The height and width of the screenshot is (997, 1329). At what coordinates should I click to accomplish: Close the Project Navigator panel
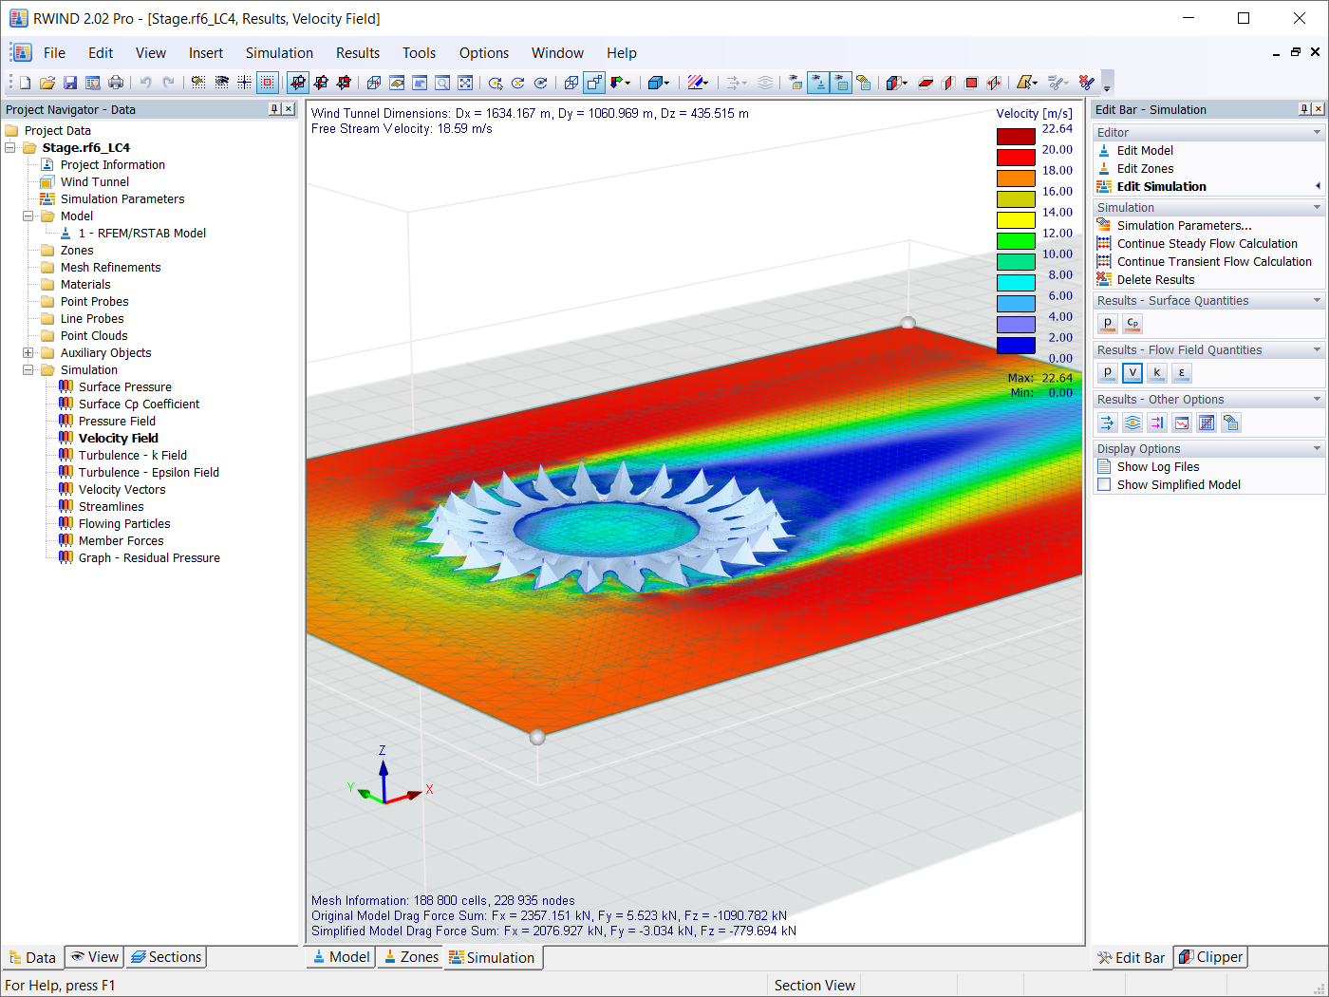[289, 109]
